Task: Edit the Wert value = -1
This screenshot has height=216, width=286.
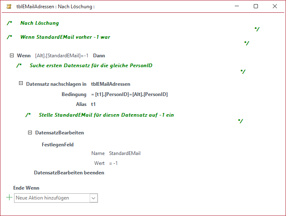Action: tap(114, 163)
